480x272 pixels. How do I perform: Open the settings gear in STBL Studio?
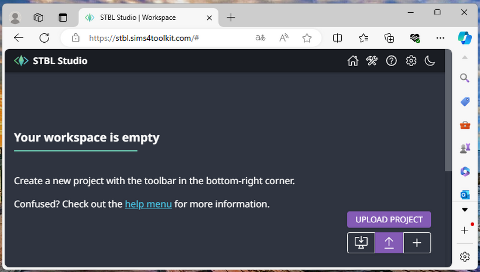[411, 61]
